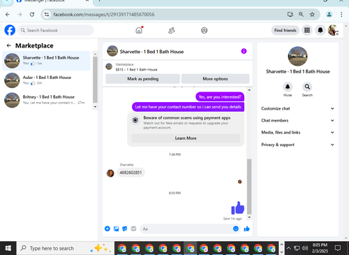
Task: Open the taskbar clock showing 8:05 PM
Action: (x=320, y=248)
